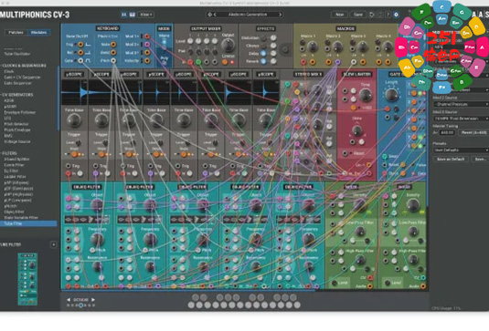
Task: Toggle the Delay effect off
Action: (x=264, y=54)
